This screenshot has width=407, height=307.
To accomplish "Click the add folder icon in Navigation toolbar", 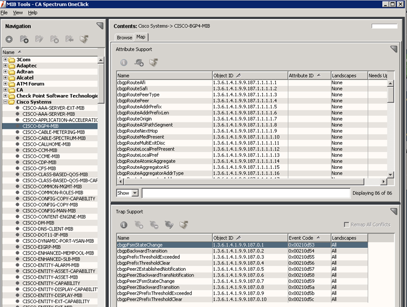I will click(24, 39).
